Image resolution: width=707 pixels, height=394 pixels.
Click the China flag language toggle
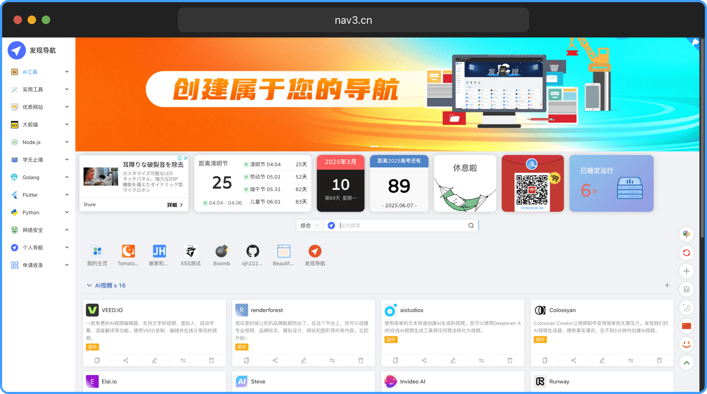pos(686,326)
